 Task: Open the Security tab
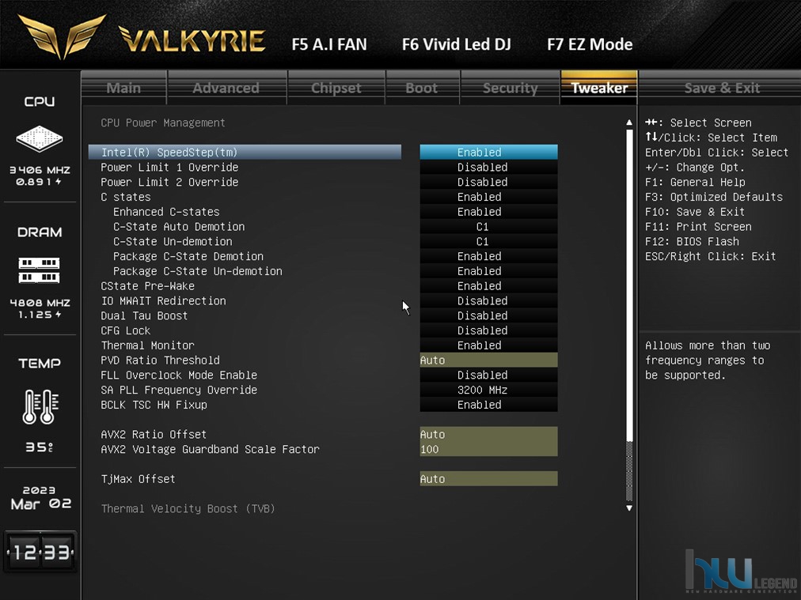(x=511, y=88)
